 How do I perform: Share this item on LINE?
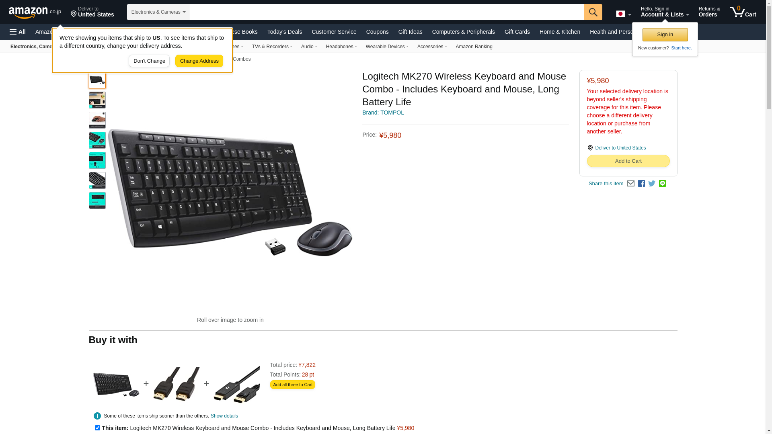tap(662, 184)
